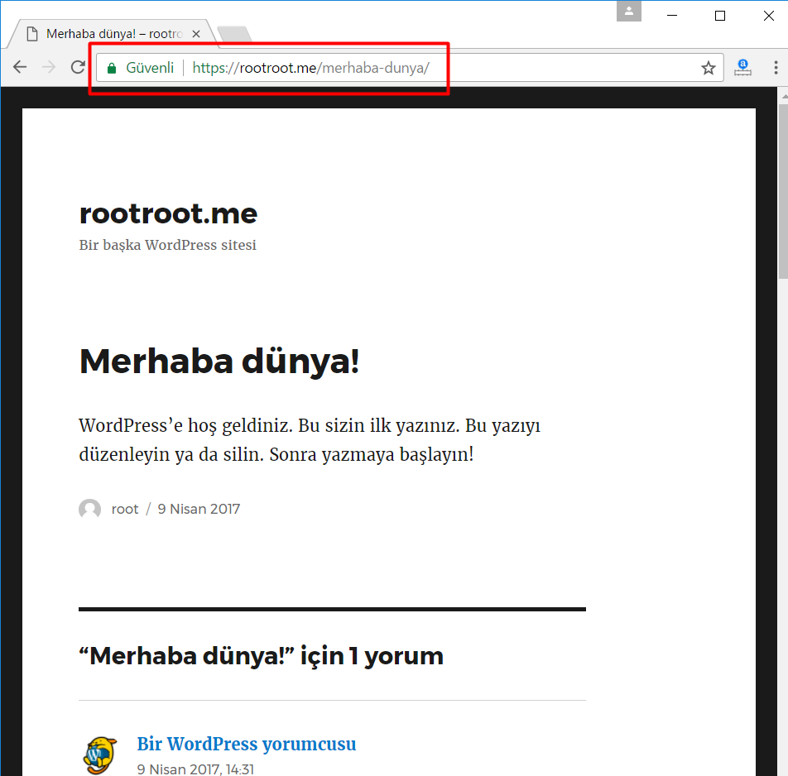Click the page icon on the Merhaba dünya tab
The width and height of the screenshot is (788, 776).
pos(32,34)
